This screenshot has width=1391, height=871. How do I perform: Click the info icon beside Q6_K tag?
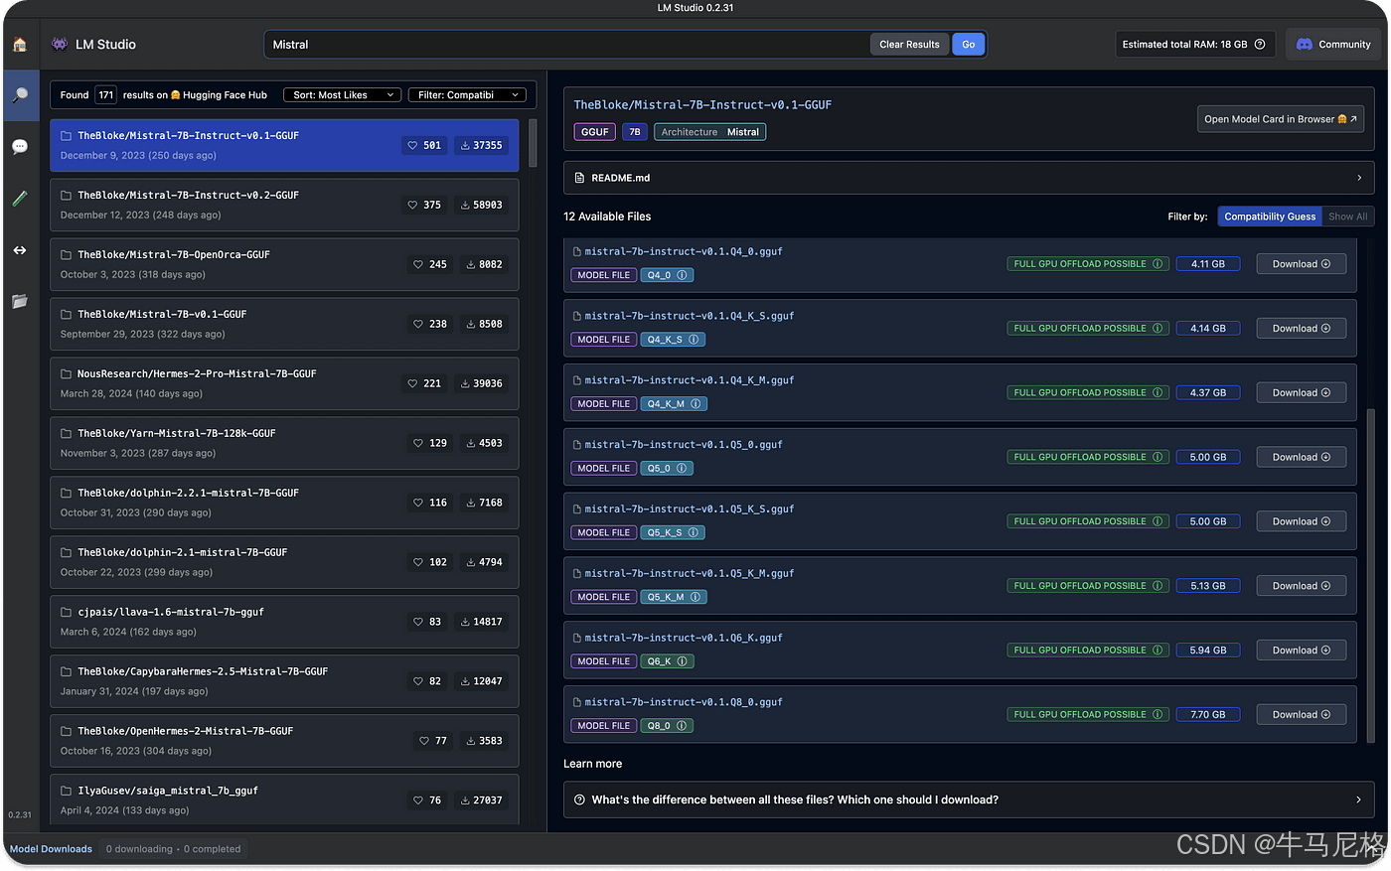(682, 661)
